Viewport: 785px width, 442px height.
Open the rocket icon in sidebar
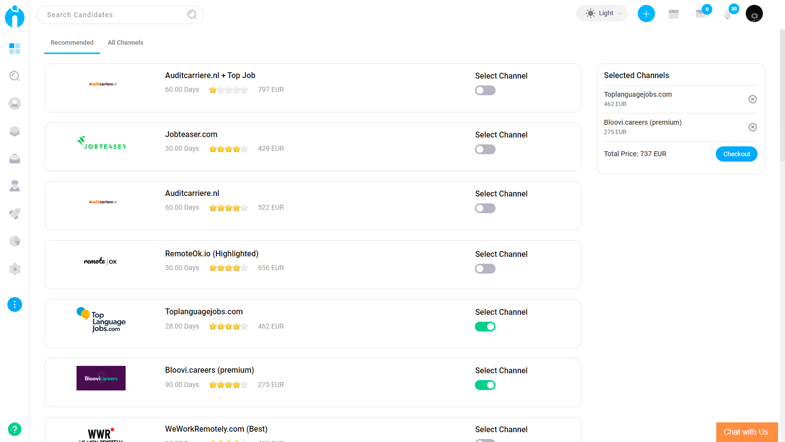(15, 214)
